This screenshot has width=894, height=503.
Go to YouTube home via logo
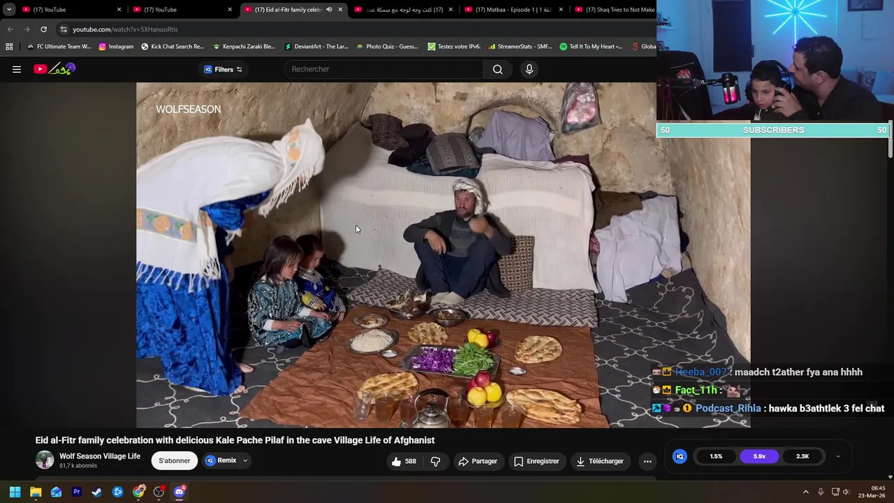click(x=54, y=69)
